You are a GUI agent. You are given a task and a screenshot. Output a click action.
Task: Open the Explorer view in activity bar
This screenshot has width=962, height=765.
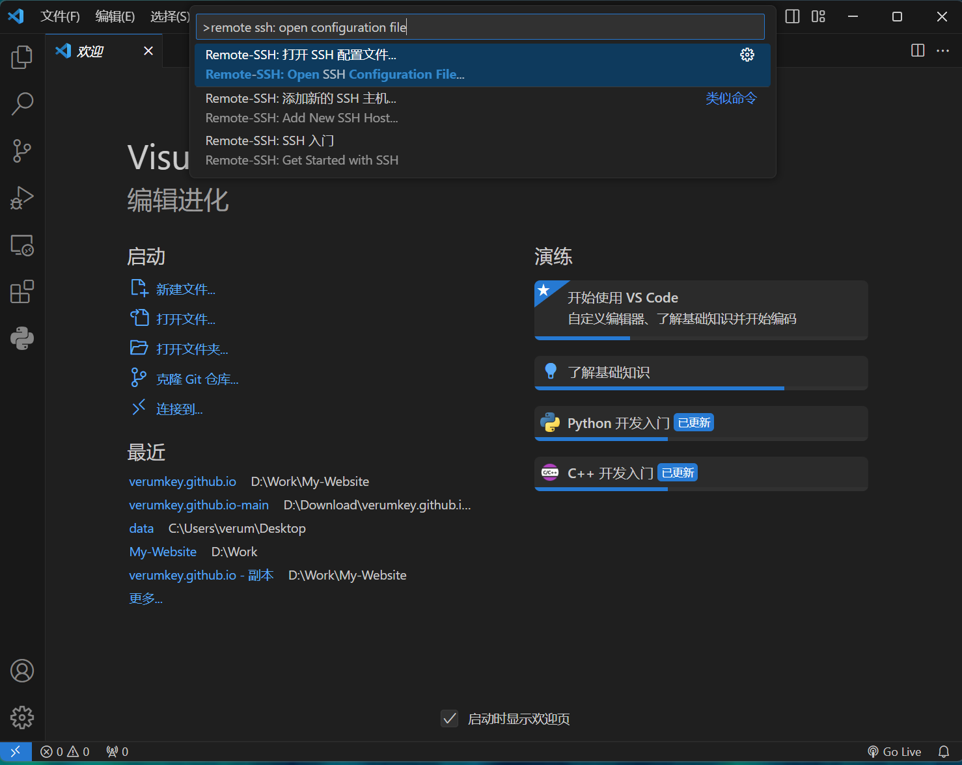coord(22,57)
